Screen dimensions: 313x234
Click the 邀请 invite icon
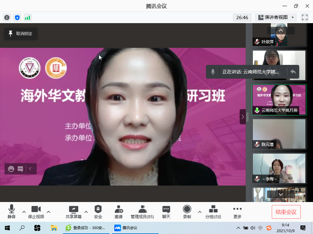tap(119, 212)
